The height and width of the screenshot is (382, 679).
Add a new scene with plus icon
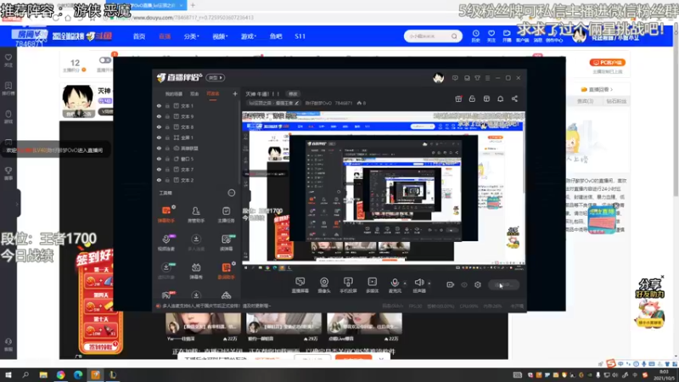(x=235, y=93)
